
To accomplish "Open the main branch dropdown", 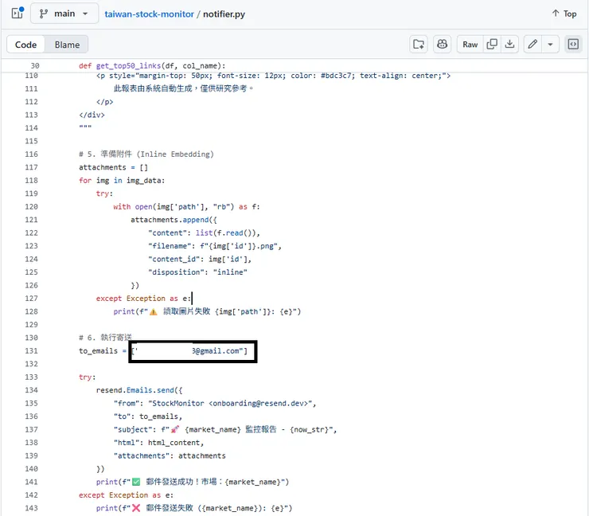I will tap(64, 14).
